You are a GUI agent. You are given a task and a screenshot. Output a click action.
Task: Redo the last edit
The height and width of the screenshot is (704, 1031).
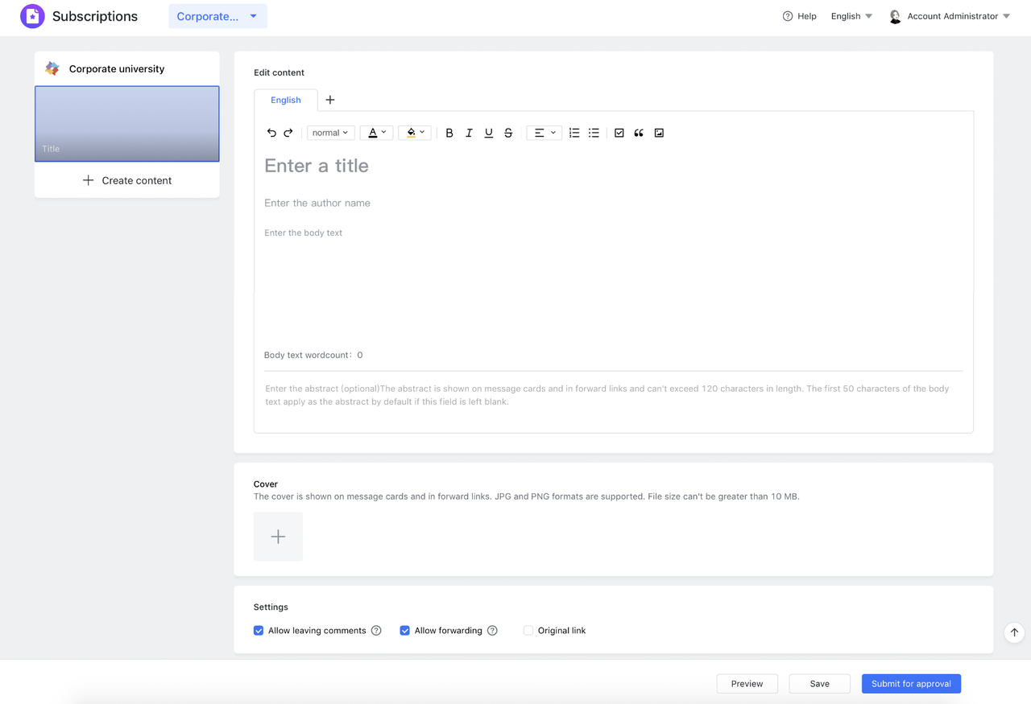[288, 133]
